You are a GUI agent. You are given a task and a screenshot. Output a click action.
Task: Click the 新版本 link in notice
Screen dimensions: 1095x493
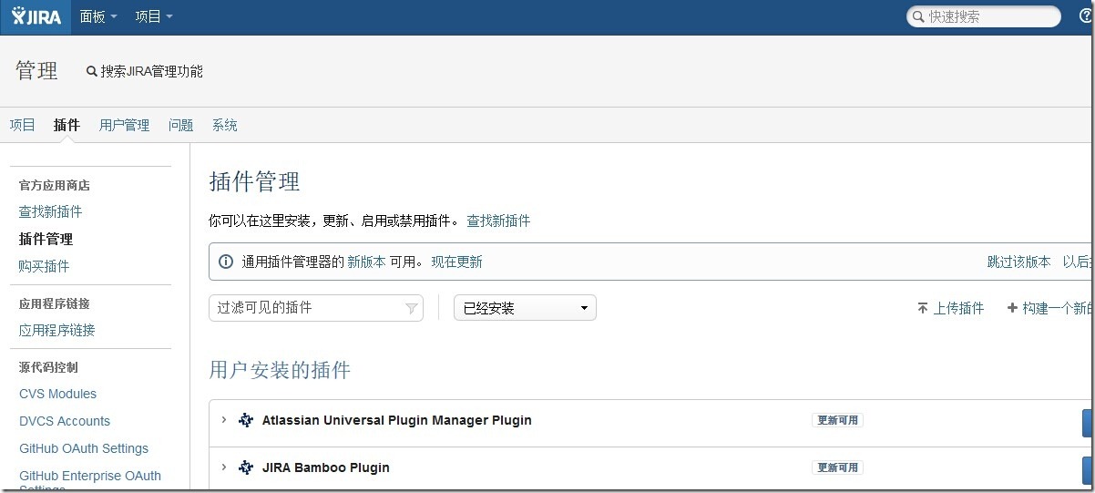[x=366, y=262]
